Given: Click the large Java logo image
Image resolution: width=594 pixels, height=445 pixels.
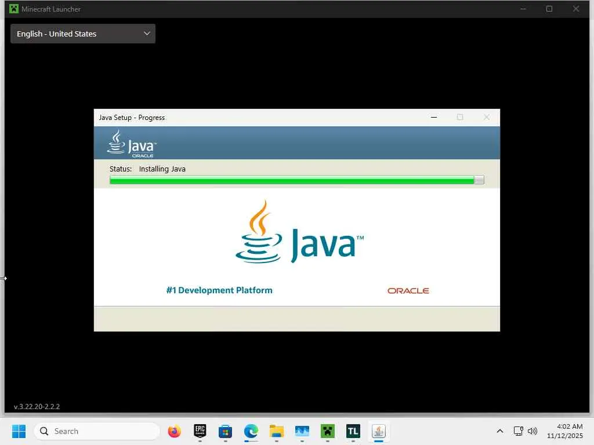Looking at the screenshot, I should tap(299, 232).
